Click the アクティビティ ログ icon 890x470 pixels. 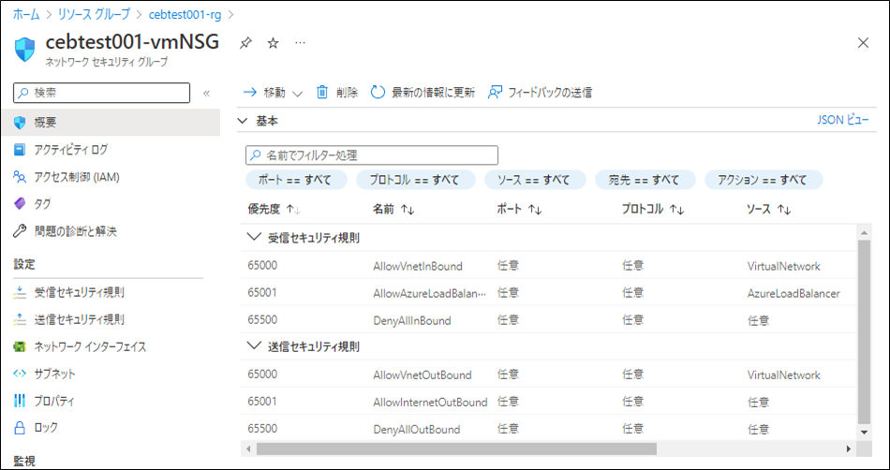[20, 150]
